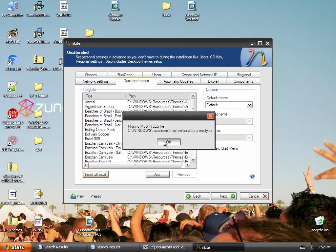Image resolution: width=336 pixels, height=252 pixels.
Task: Open Files.fm_Win... zip archive icon
Action: click(x=38, y=63)
